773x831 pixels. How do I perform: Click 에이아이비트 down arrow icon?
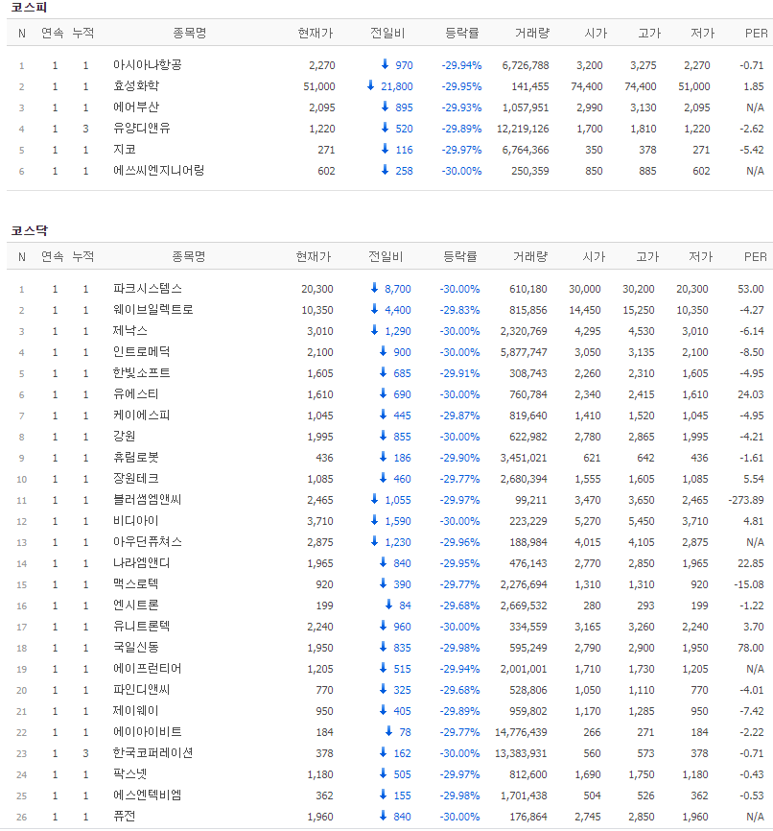point(388,731)
